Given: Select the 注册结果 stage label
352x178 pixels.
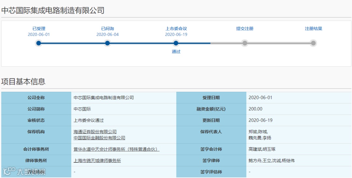Looking at the screenshot, I should [x=314, y=29].
